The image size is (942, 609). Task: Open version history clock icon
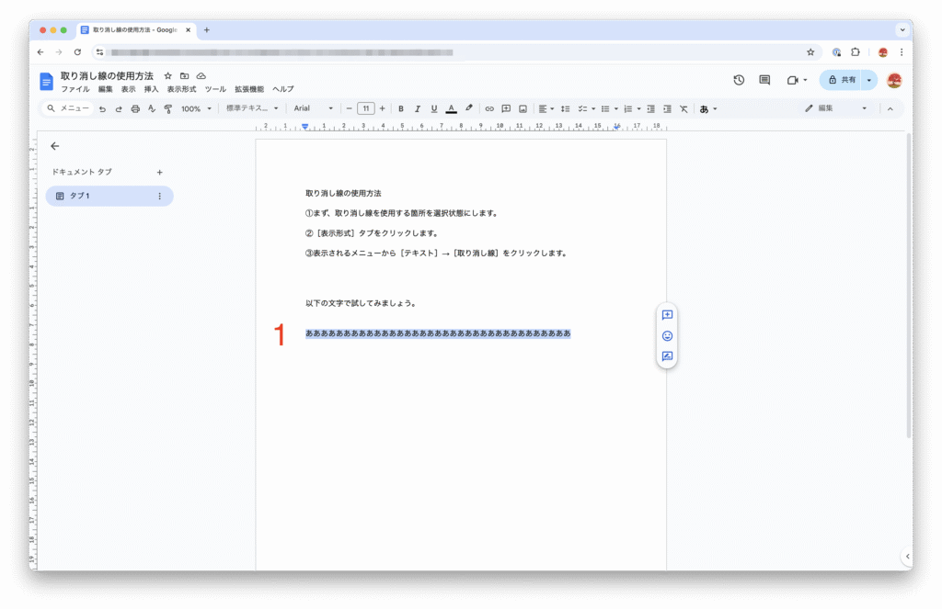tap(739, 80)
